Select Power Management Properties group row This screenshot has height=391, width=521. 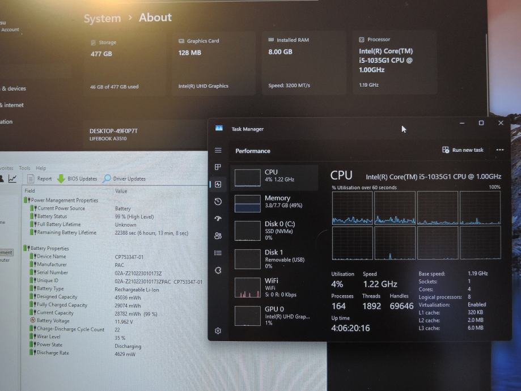[61, 201]
